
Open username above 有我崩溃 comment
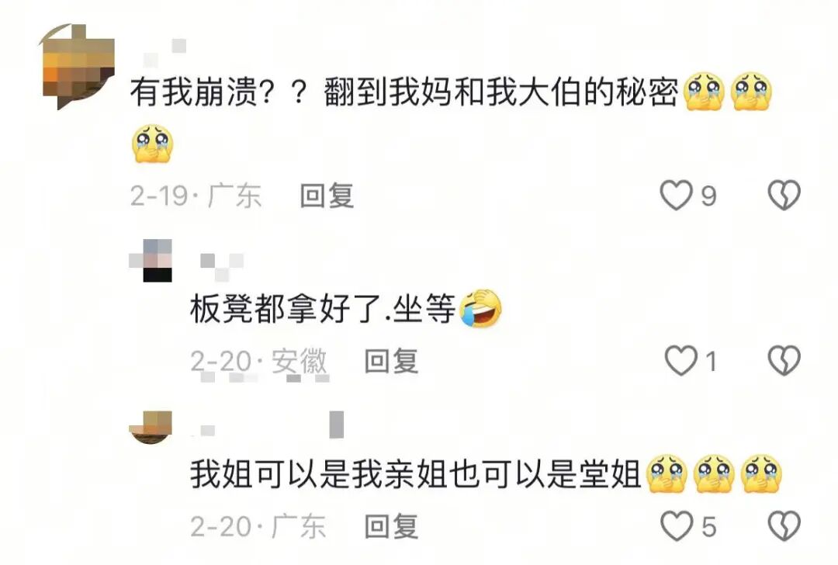tap(164, 52)
